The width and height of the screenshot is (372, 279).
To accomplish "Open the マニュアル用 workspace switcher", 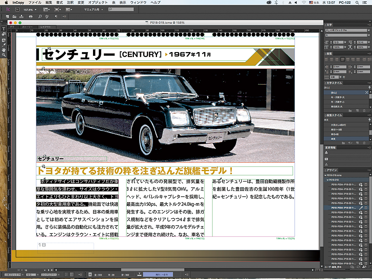I will [x=93, y=10].
